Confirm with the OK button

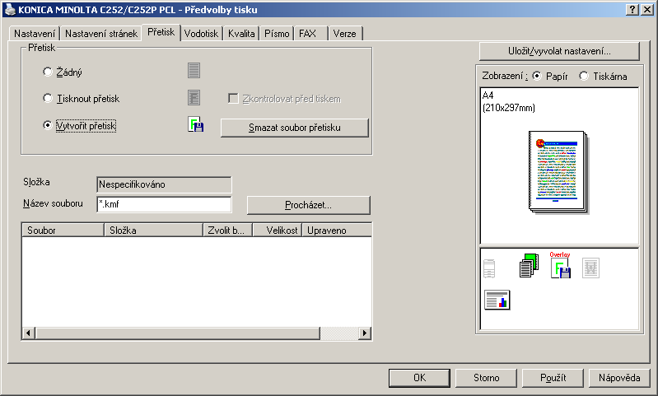click(420, 378)
